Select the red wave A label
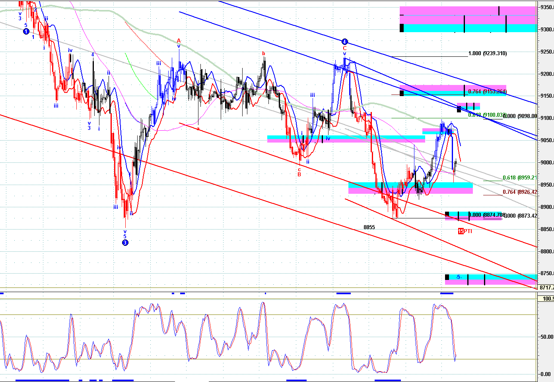Screen dimensions: 554x382 [179, 41]
